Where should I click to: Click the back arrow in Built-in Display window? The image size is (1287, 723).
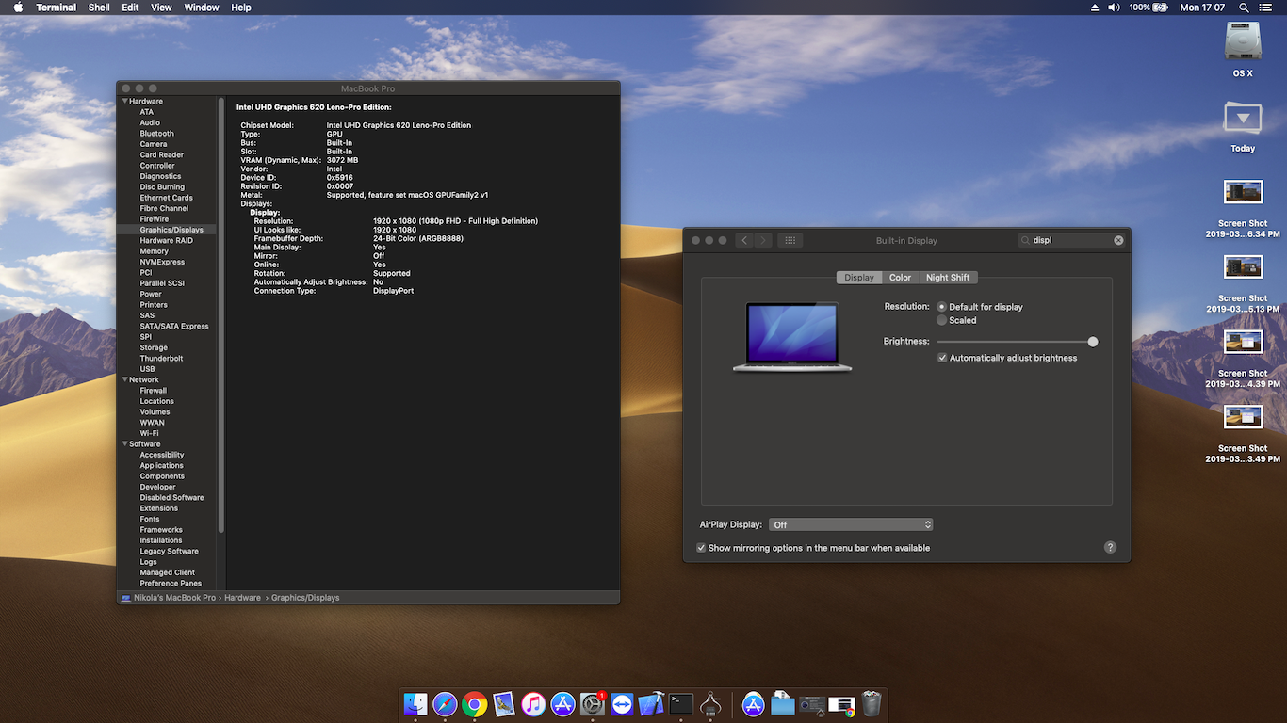(744, 240)
